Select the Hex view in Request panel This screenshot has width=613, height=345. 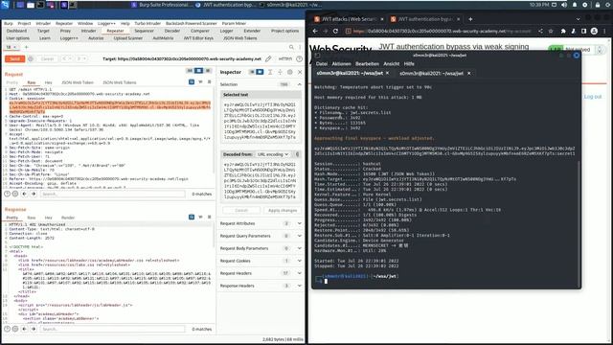pyautogui.click(x=48, y=82)
